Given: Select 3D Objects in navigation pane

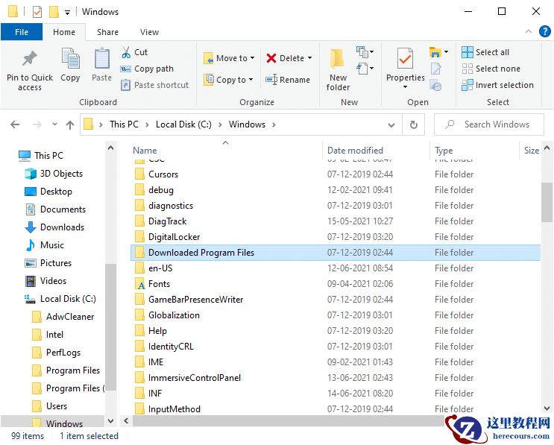Looking at the screenshot, I should (54, 174).
